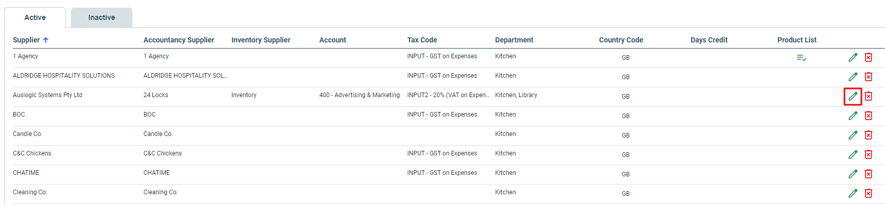Click the Days Credit column header
The width and height of the screenshot is (885, 205).
pyautogui.click(x=709, y=40)
